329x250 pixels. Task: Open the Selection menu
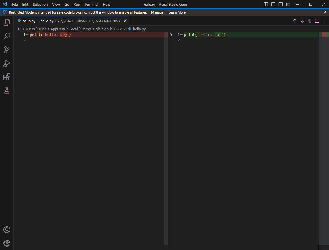[40, 5]
